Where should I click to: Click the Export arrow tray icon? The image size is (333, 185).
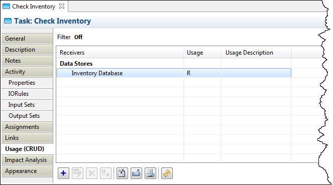(x=136, y=173)
